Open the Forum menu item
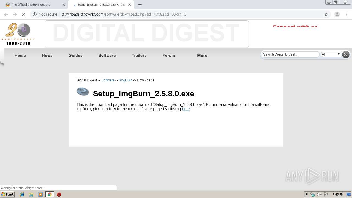Image resolution: width=352 pixels, height=198 pixels. coord(169,56)
